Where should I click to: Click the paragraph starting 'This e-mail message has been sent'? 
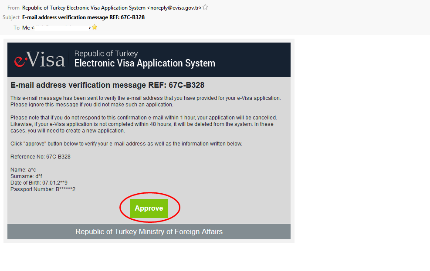[x=146, y=102]
